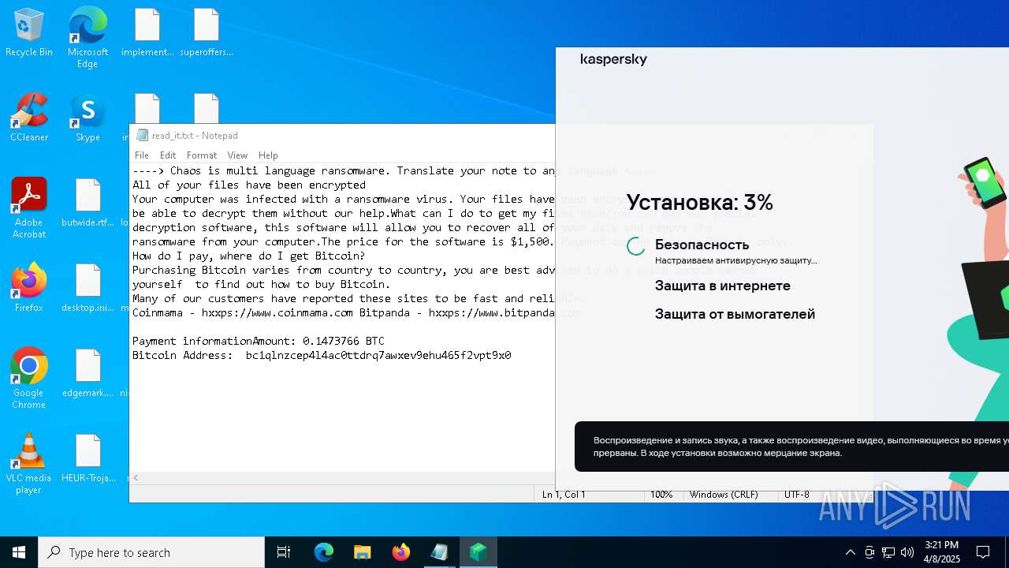This screenshot has width=1009, height=568.
Task: Click the taskbar search box
Action: click(x=151, y=552)
